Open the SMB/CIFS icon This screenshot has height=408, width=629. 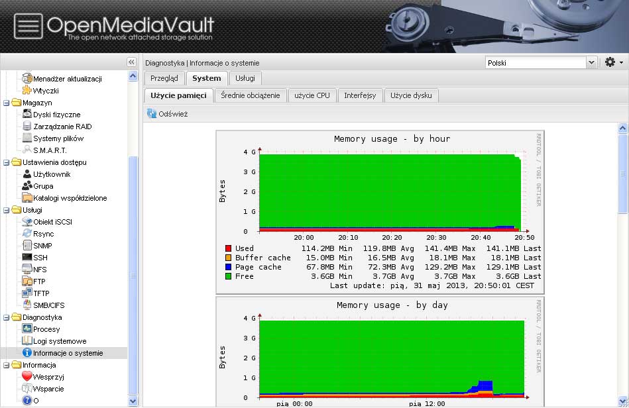coord(27,305)
